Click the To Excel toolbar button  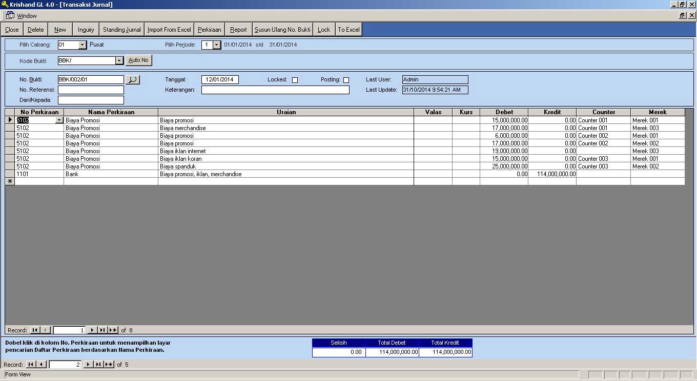[348, 30]
